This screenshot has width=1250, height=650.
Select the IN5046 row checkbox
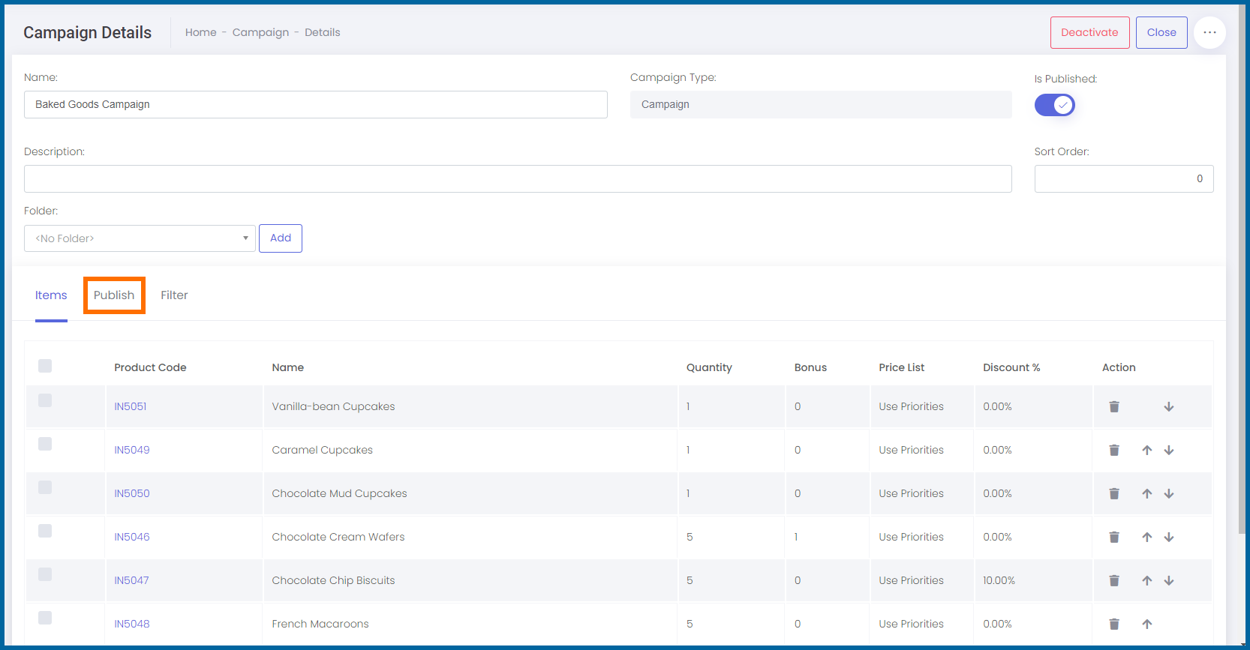pos(45,531)
